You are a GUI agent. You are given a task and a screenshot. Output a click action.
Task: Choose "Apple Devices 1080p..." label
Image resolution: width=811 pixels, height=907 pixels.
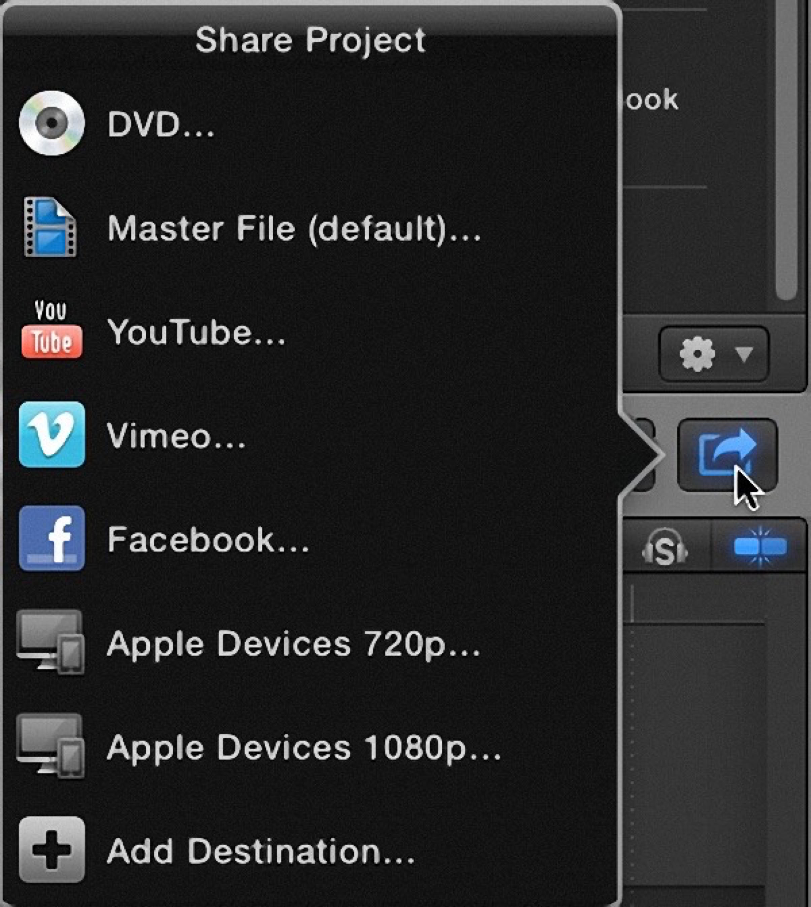[304, 747]
